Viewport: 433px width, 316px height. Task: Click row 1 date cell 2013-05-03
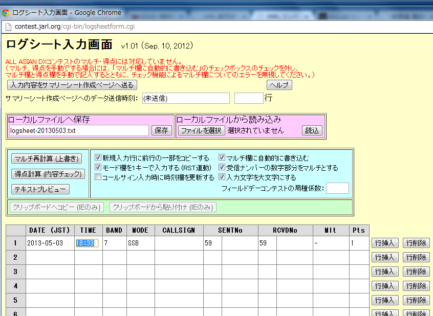(x=50, y=243)
